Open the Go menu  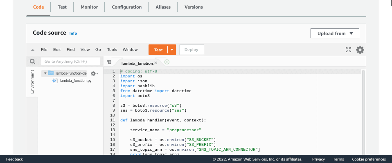click(x=98, y=50)
